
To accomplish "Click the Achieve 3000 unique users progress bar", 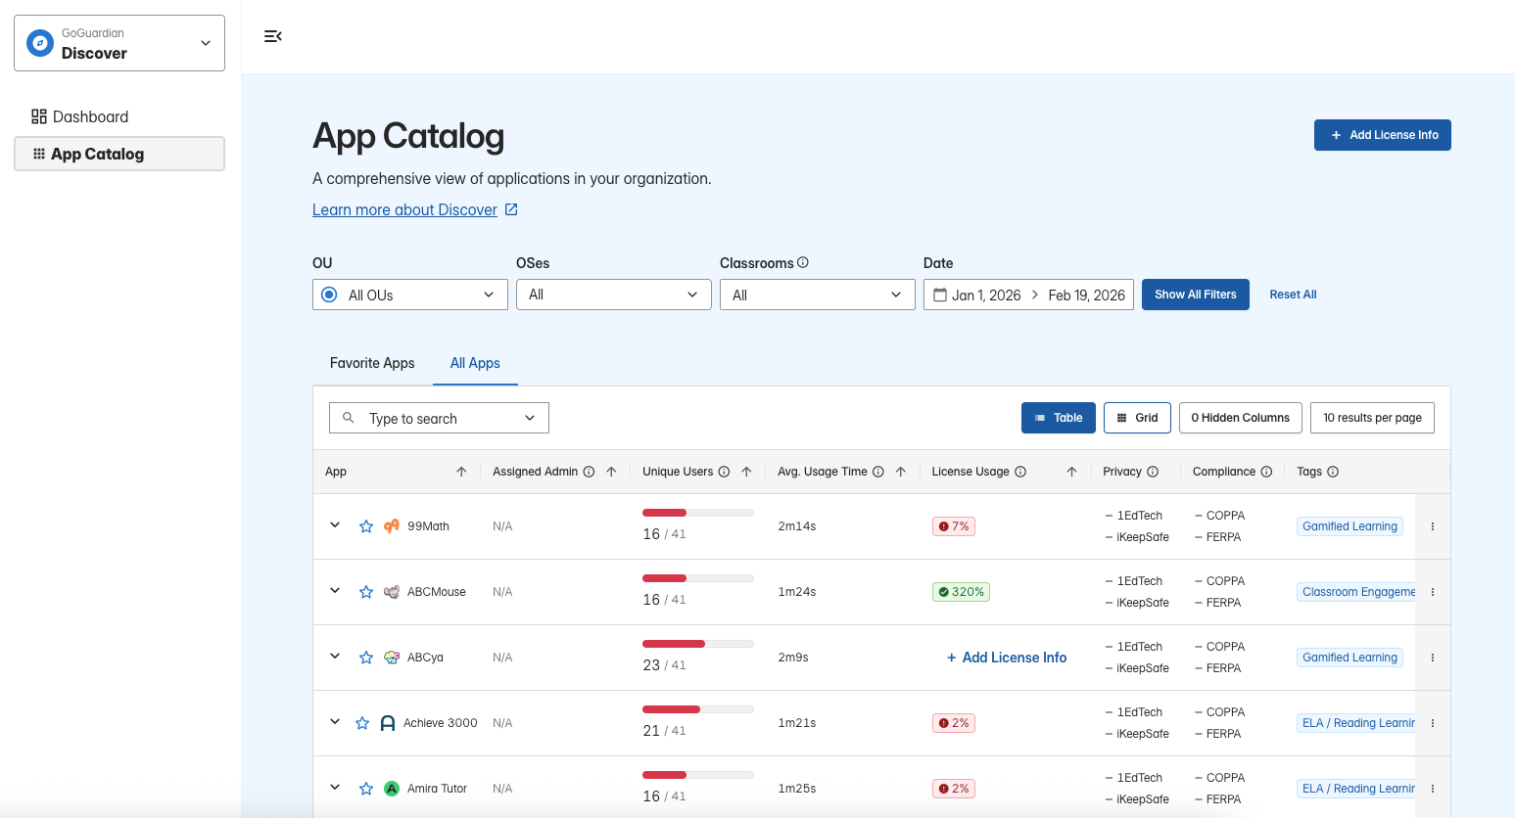I will pyautogui.click(x=698, y=709).
